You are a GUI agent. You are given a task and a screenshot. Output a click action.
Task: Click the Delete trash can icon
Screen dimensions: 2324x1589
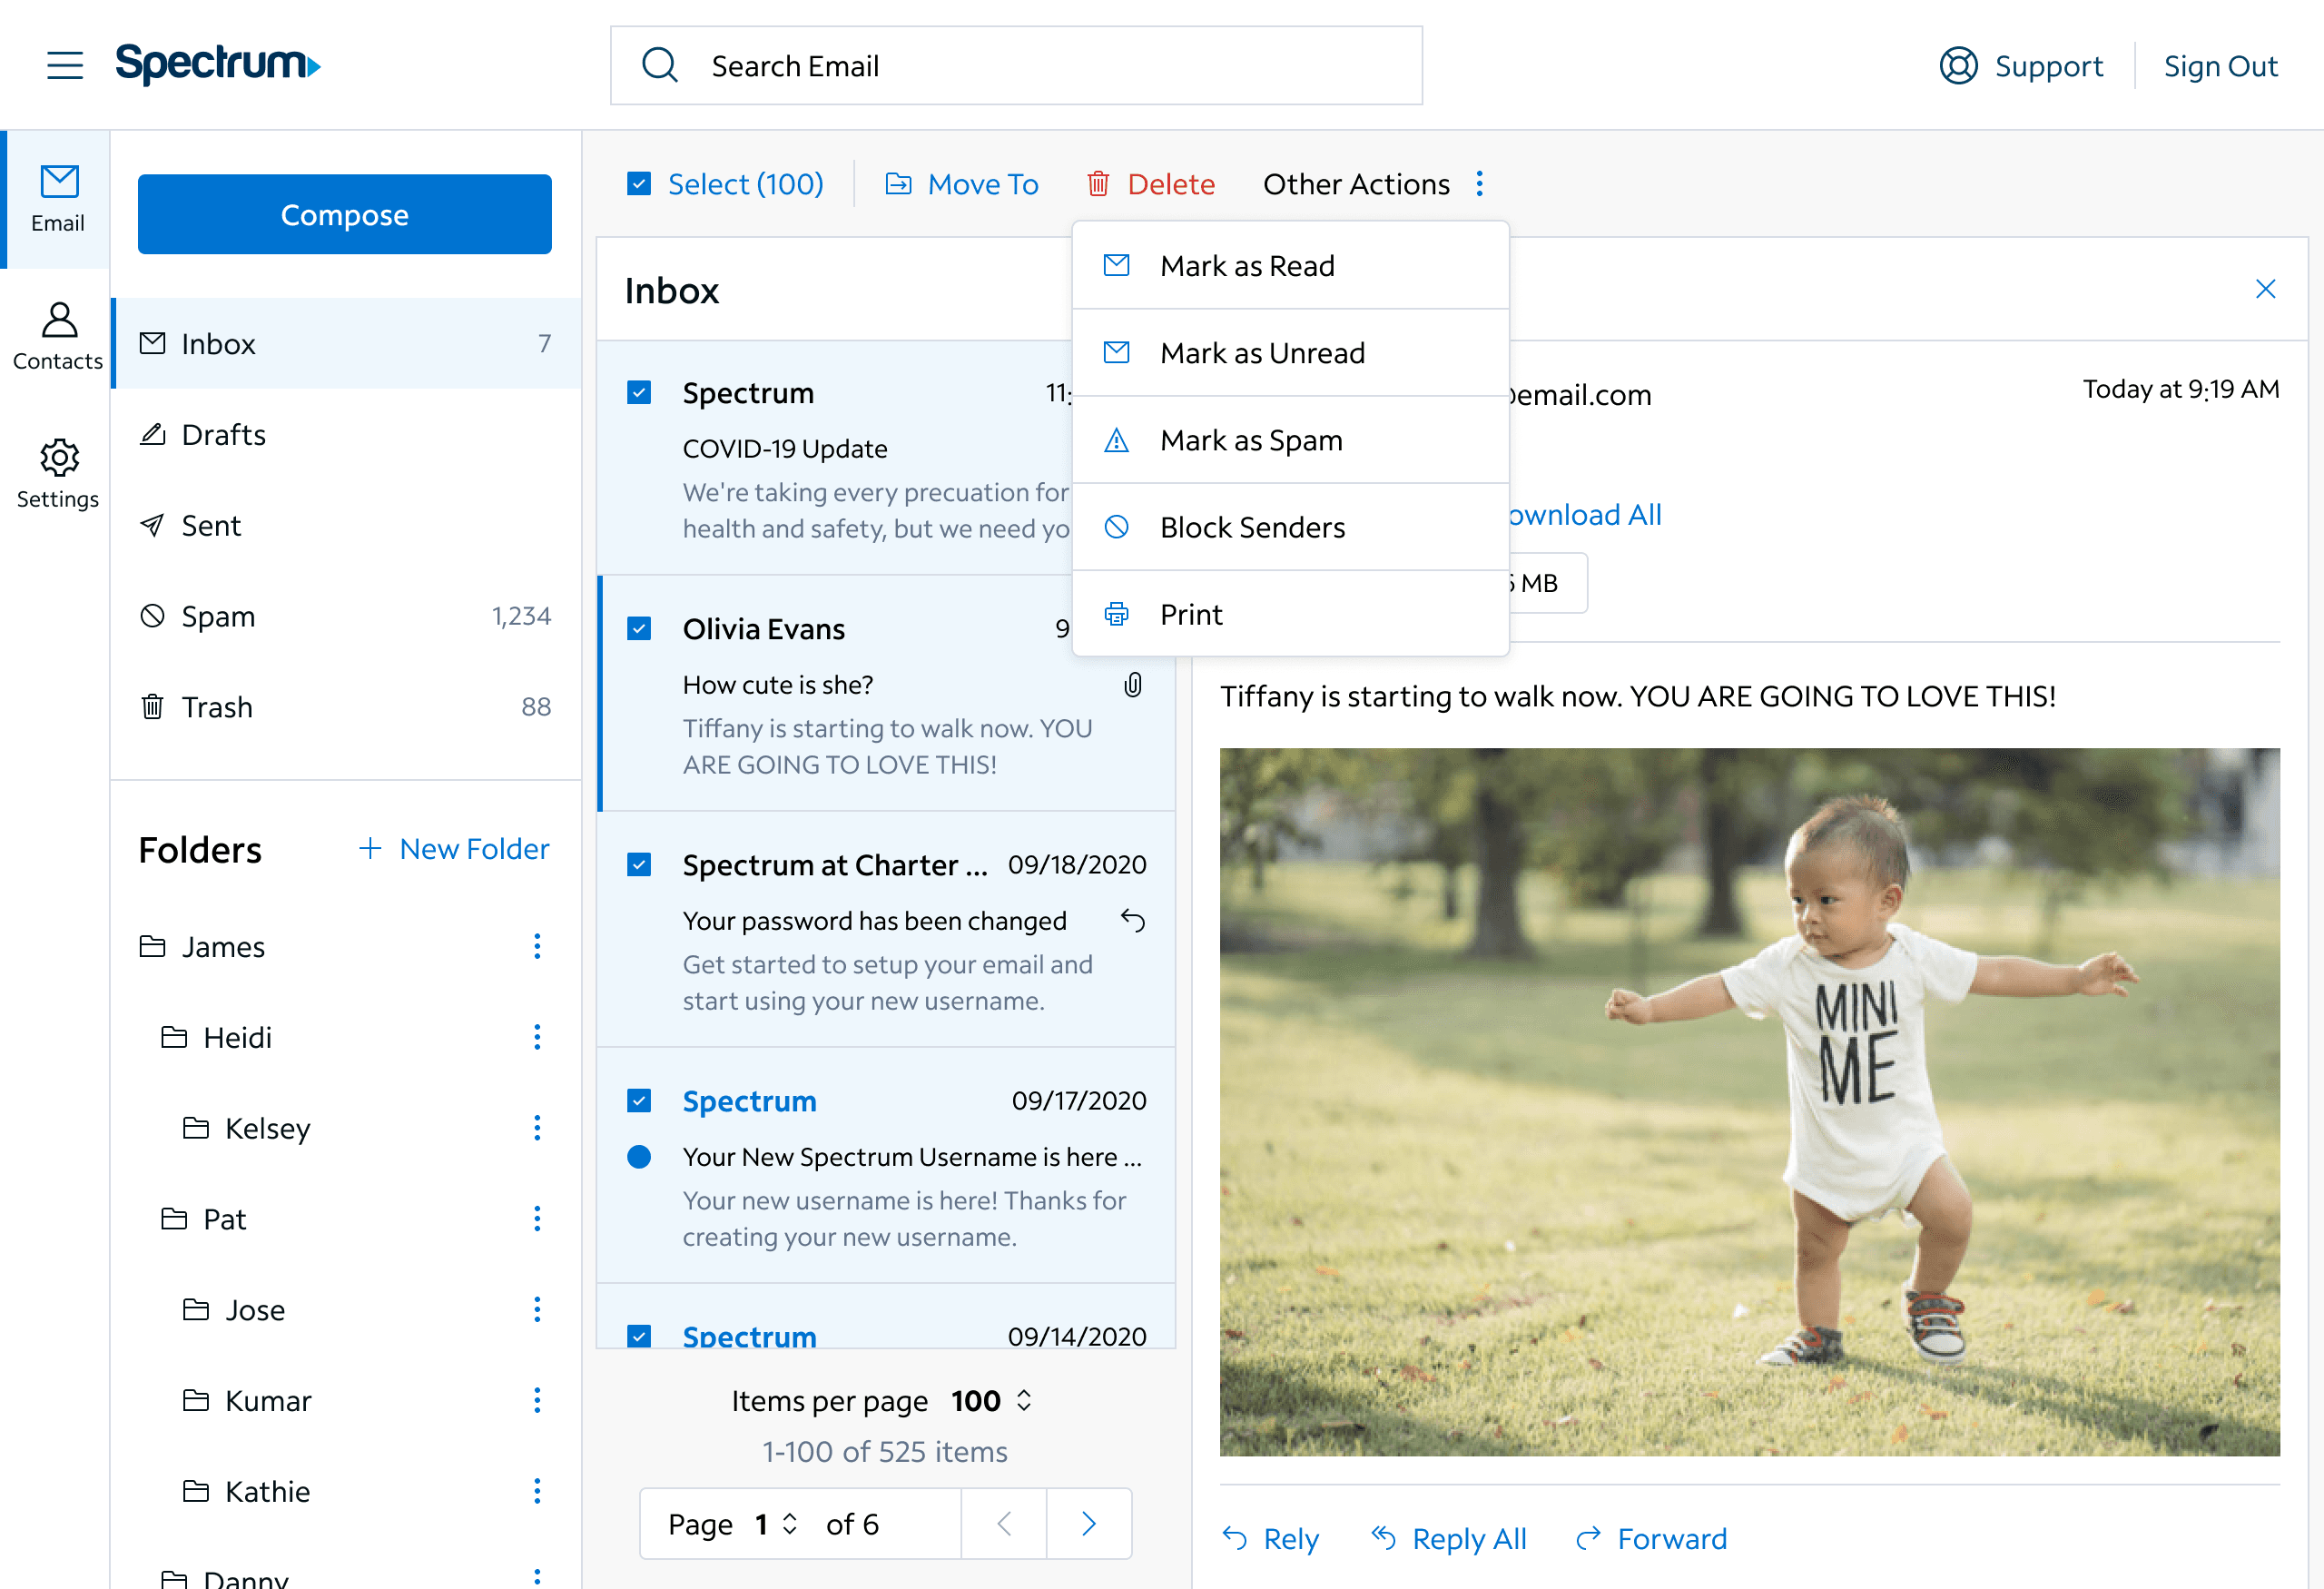[1098, 184]
